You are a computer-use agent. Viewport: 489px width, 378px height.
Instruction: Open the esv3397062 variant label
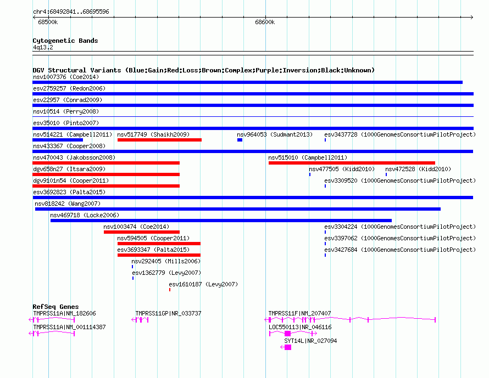pyautogui.click(x=400, y=238)
